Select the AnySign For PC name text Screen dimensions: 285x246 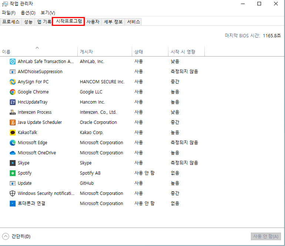[x=33, y=82]
